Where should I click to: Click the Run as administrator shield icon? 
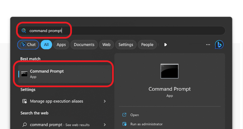click(124, 124)
